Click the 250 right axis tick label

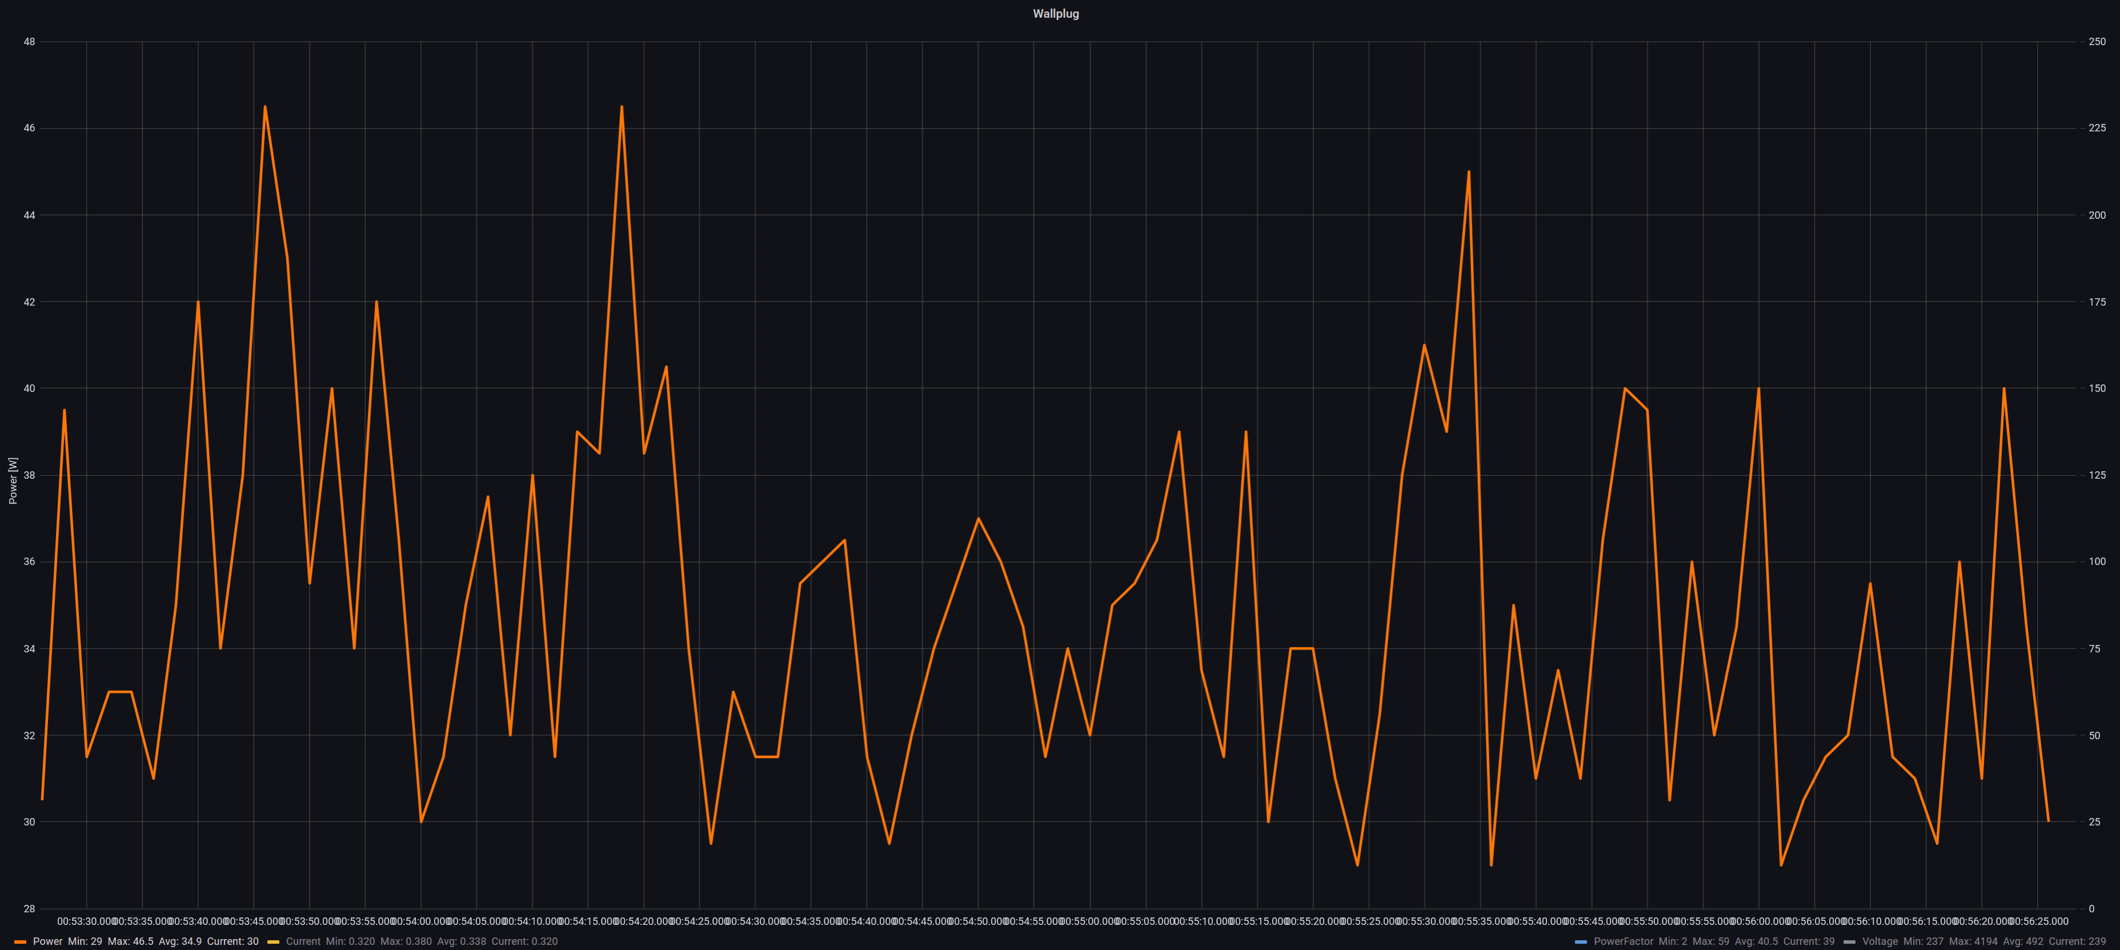[2097, 41]
